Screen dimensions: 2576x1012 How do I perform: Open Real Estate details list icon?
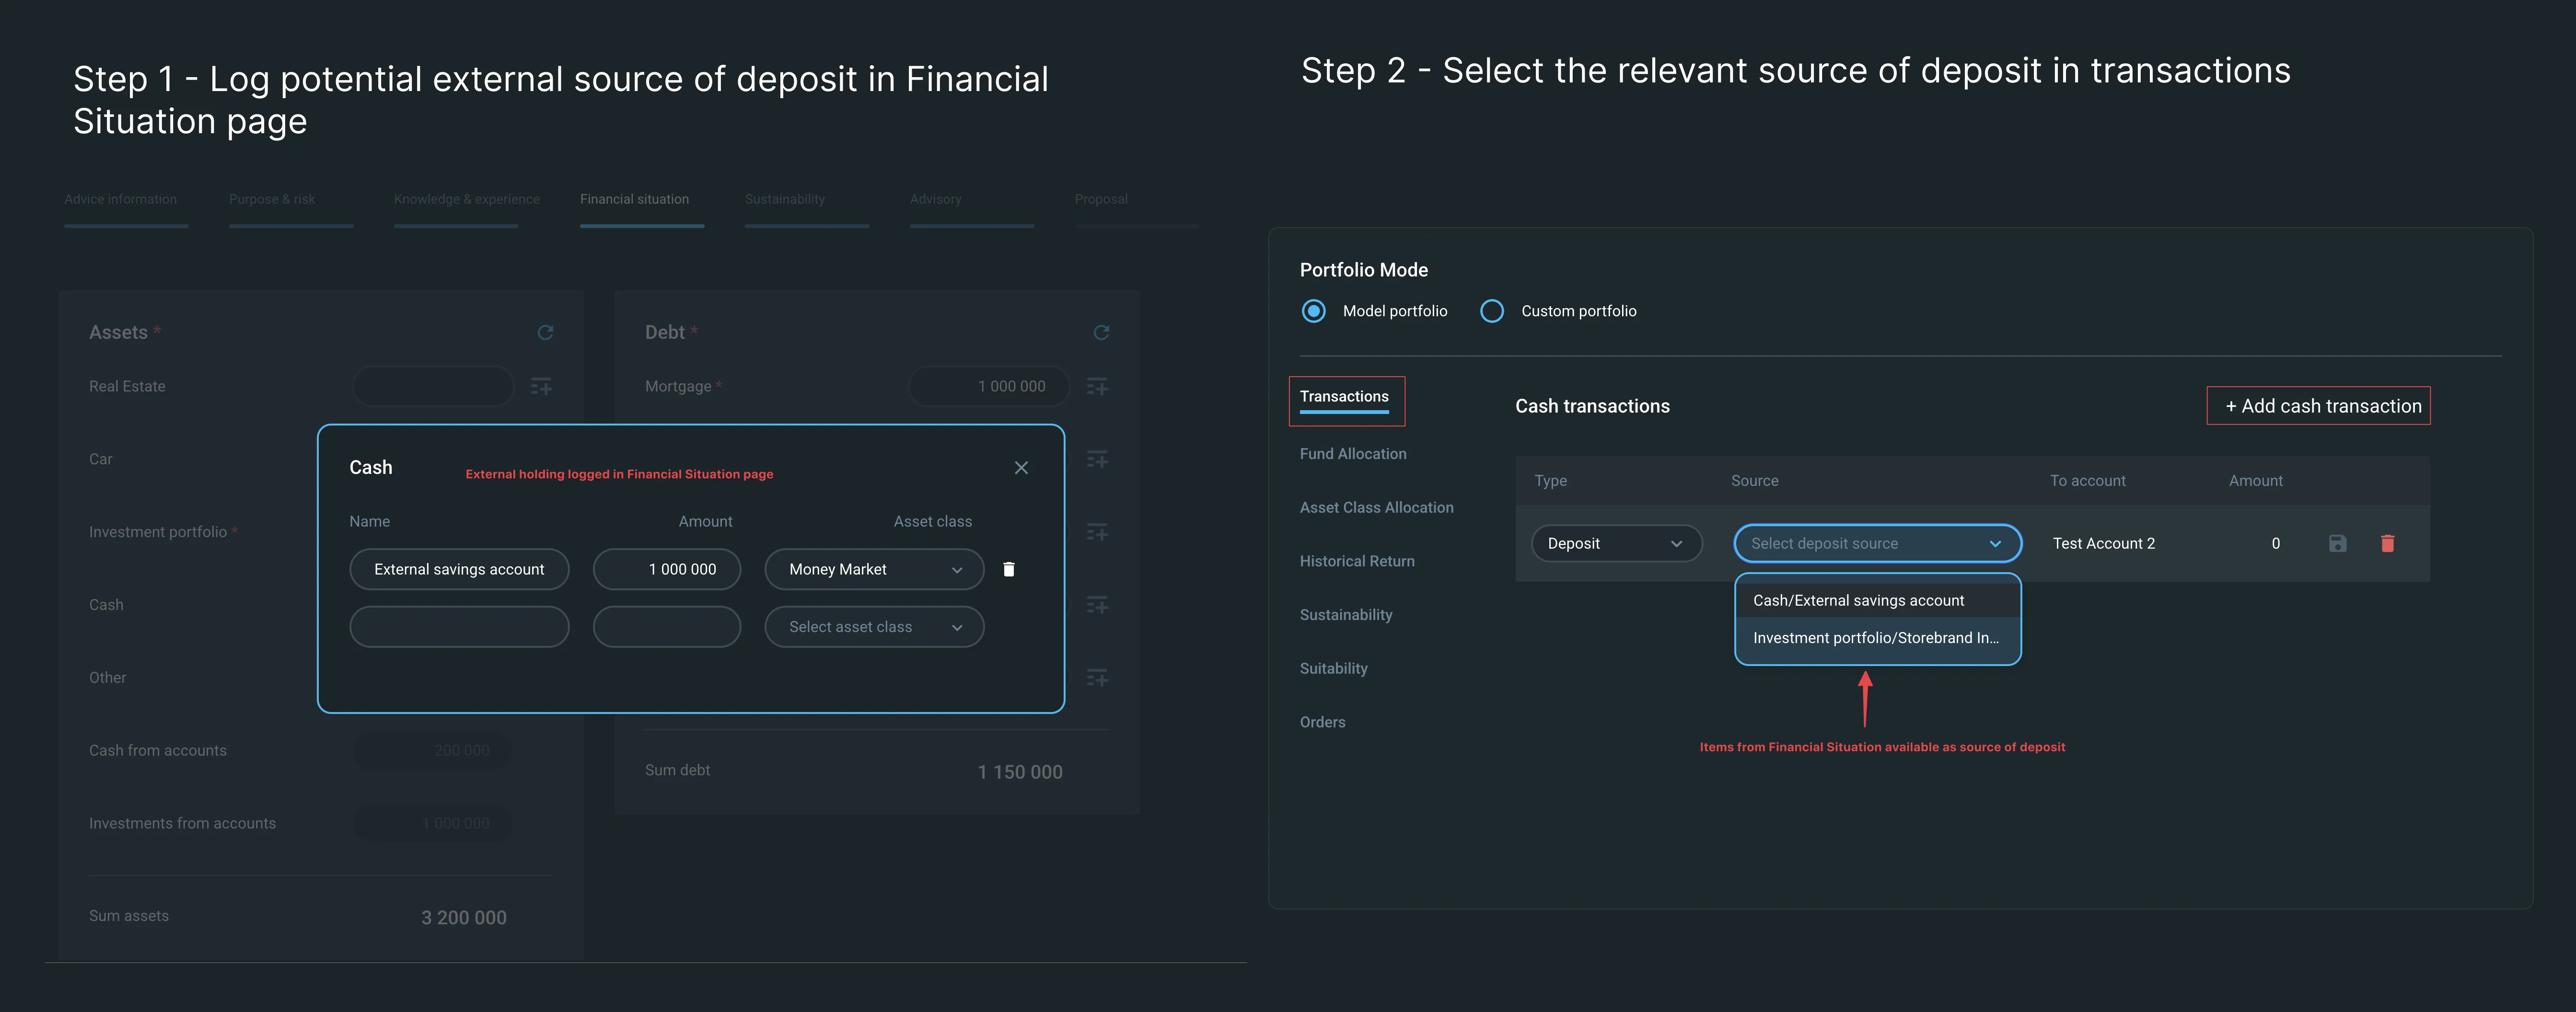(541, 386)
